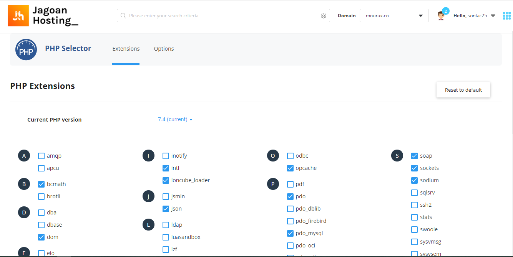Click the letter D group badge
Image resolution: width=513 pixels, height=257 pixels.
(x=24, y=213)
